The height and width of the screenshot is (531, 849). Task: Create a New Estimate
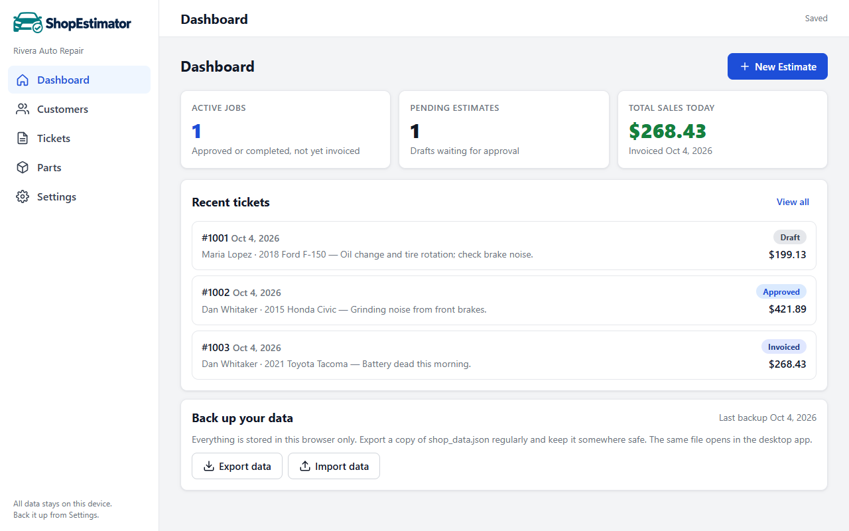(777, 67)
